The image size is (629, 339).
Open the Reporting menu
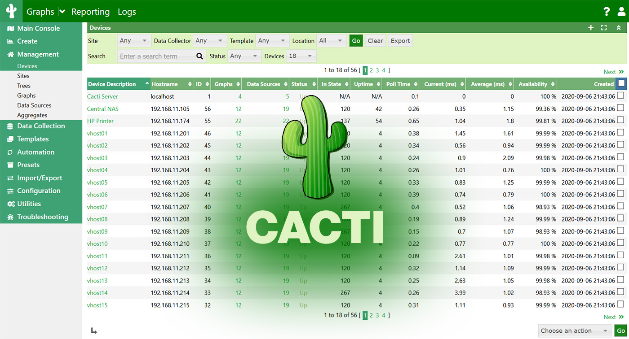click(x=90, y=12)
